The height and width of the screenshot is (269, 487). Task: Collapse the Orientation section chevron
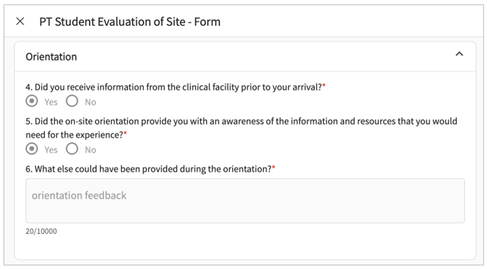click(459, 54)
